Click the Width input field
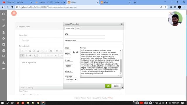Image resolution: width=187 pixels, height=105 pixels. tap(68, 51)
